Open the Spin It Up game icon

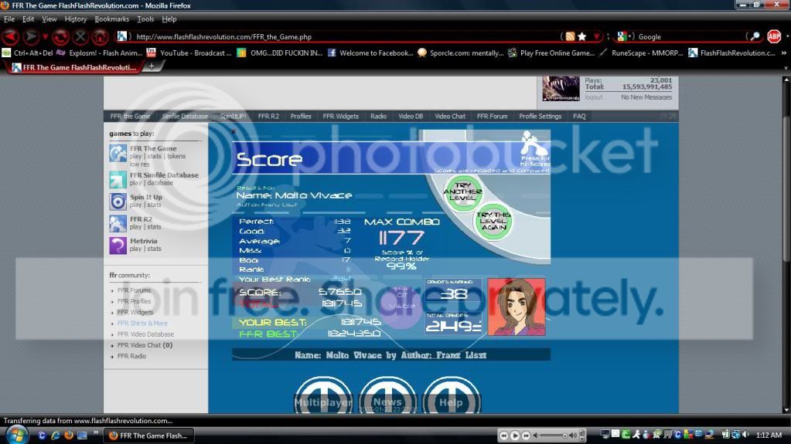[118, 202]
